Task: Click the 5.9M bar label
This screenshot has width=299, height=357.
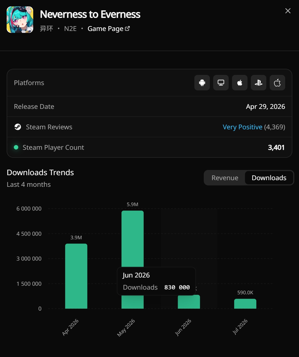Action: pos(133,204)
